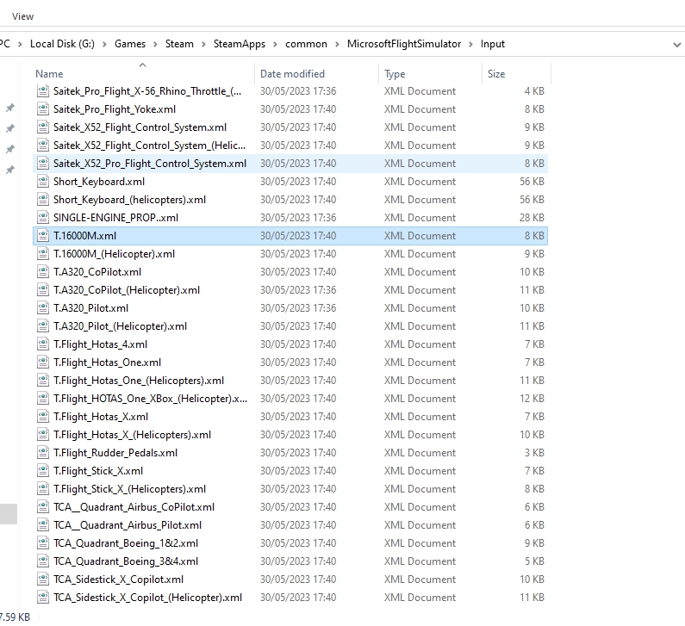This screenshot has height=626, width=685.
Task: Select TCA_Sidestick_X_Copilot_(Helicopter).xml file name
Action: pyautogui.click(x=147, y=598)
